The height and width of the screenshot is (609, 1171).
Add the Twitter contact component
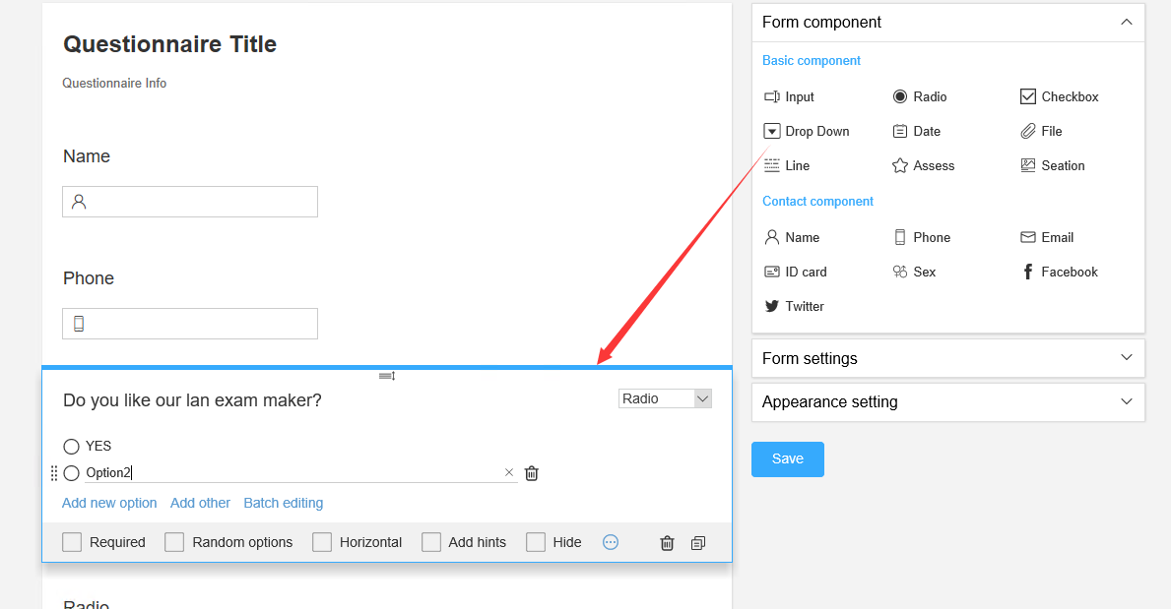[x=794, y=306]
